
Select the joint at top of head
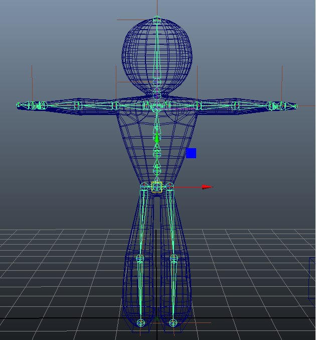pos(157,20)
